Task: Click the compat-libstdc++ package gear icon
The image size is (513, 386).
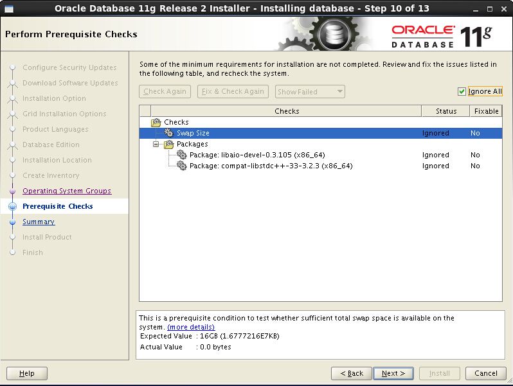Action: click(181, 166)
